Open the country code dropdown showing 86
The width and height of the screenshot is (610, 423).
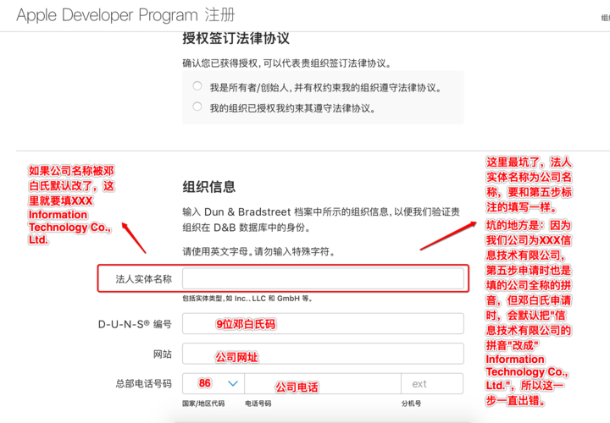point(213,384)
